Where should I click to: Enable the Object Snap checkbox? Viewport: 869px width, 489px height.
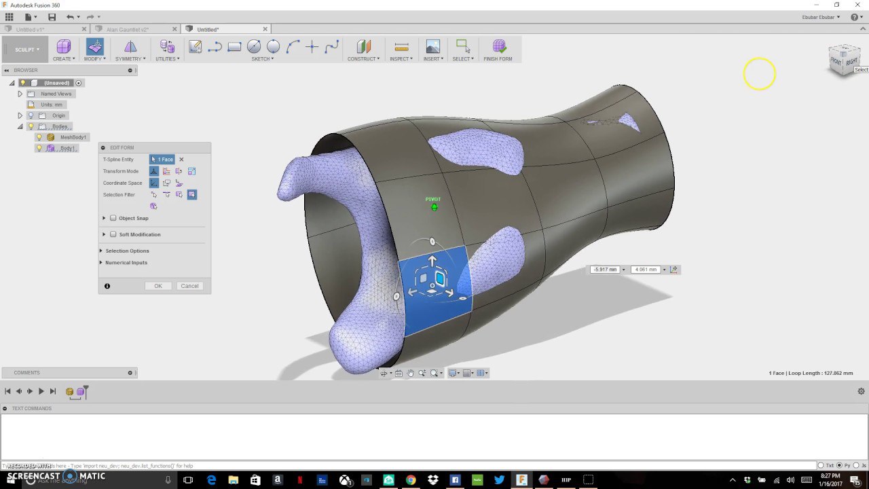click(x=113, y=218)
